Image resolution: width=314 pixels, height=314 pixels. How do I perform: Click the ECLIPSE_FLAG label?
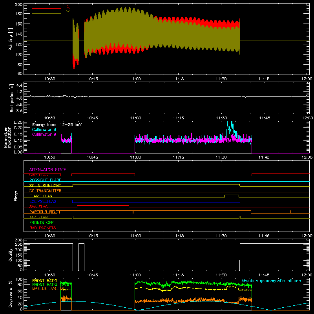pos(43,201)
